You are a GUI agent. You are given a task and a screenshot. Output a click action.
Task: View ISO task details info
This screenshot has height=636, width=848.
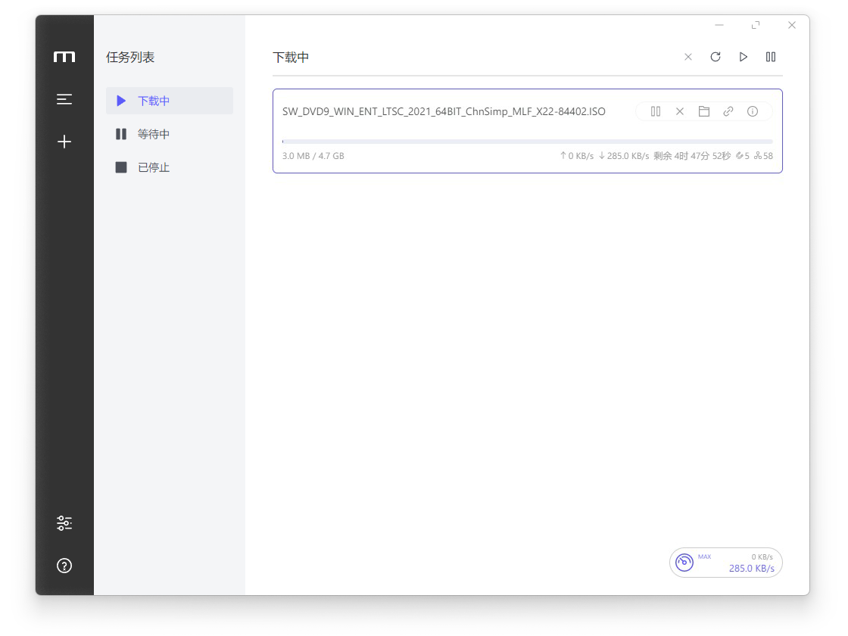[753, 111]
